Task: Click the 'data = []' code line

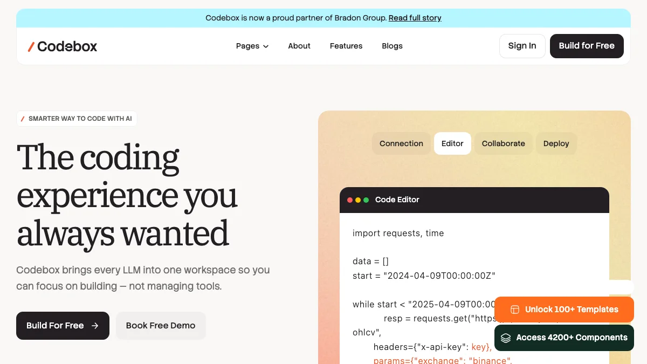Action: 370,262
